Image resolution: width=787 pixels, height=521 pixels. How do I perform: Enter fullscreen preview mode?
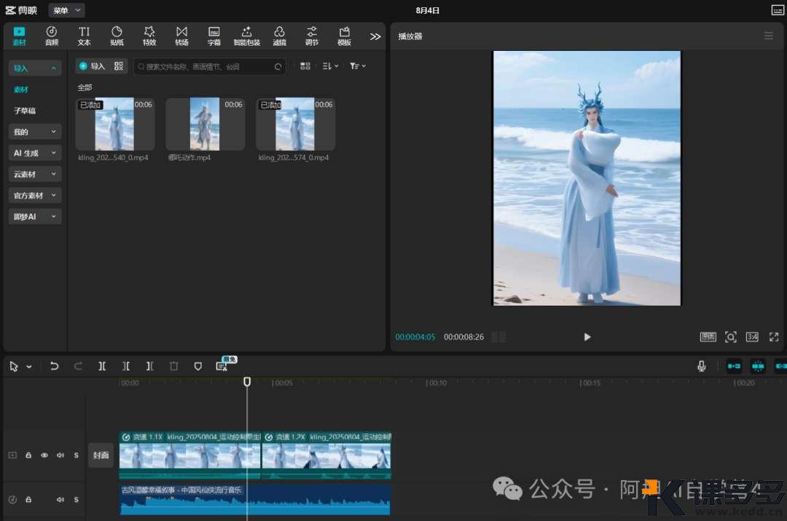(x=774, y=337)
